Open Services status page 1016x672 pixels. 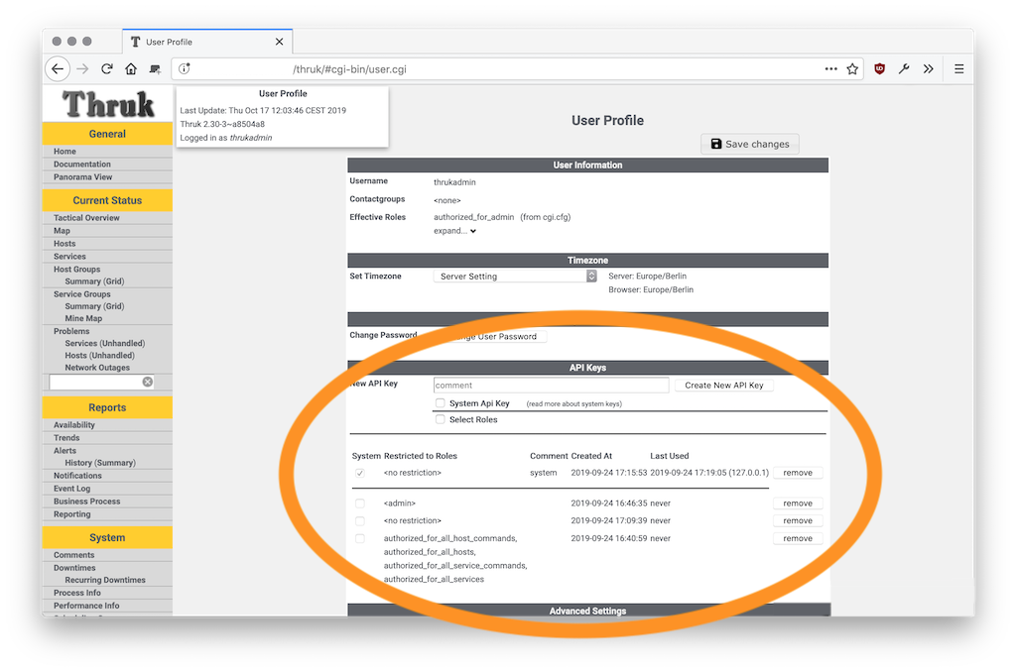(x=69, y=257)
